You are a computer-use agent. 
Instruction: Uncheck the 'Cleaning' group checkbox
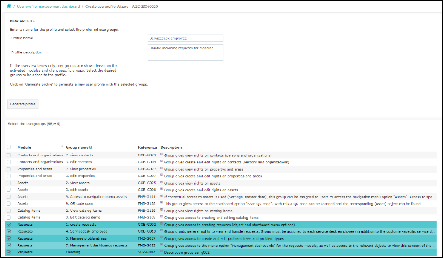point(9,252)
